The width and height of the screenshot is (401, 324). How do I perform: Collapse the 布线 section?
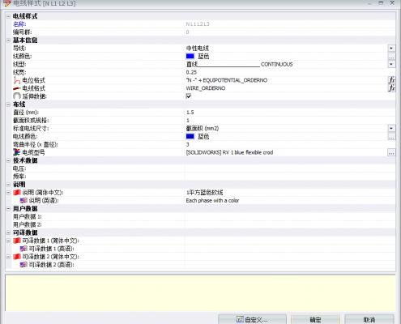[x=8, y=104]
